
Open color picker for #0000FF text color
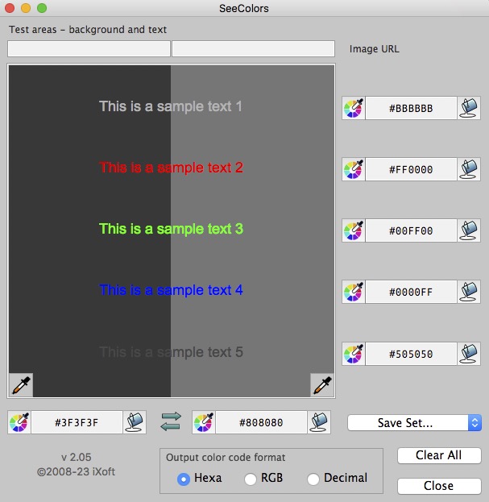[354, 292]
